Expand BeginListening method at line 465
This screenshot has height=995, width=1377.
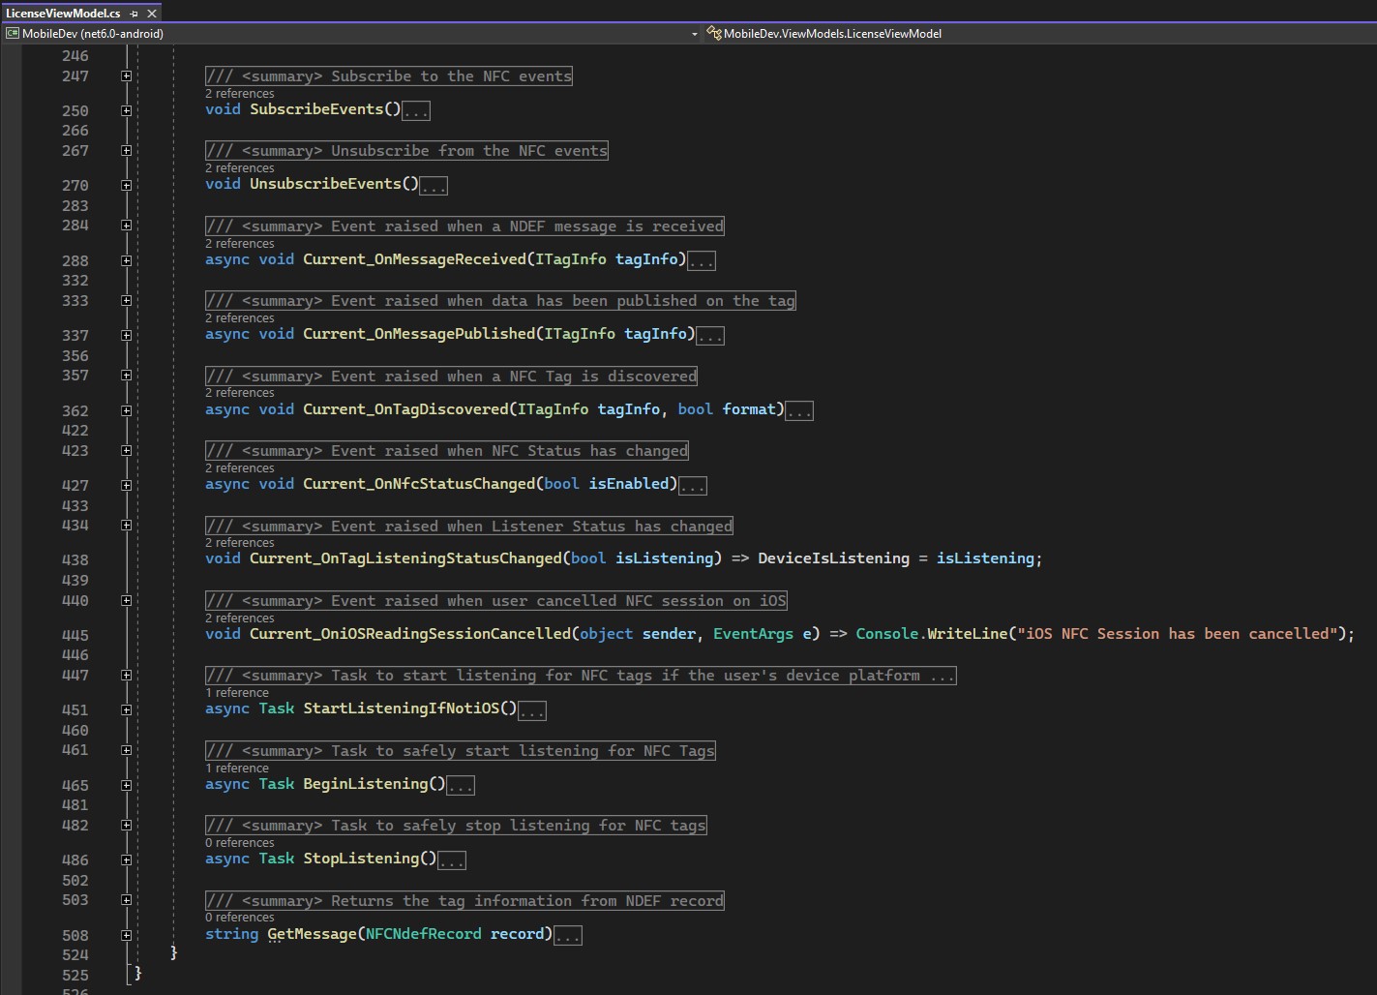[x=126, y=785]
